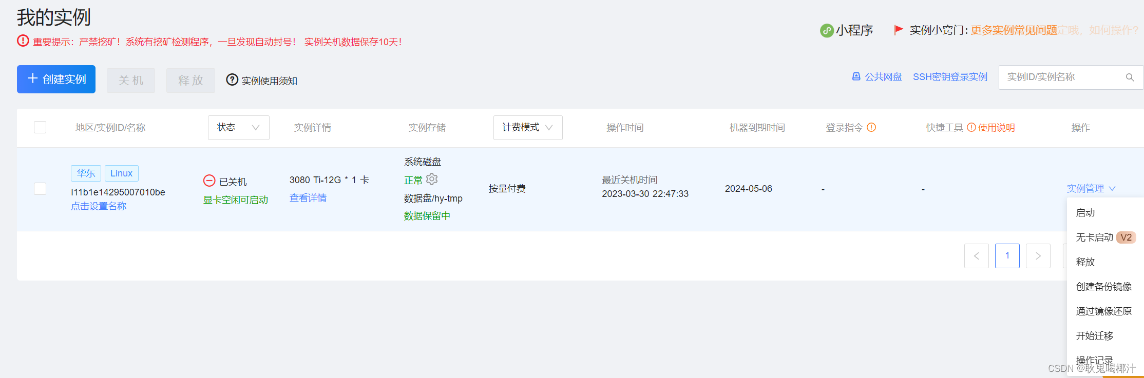Image resolution: width=1144 pixels, height=378 pixels.
Task: Click the Linux tag
Action: [121, 173]
